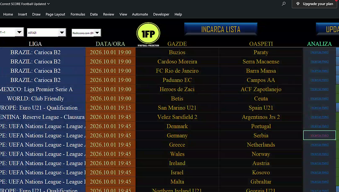Viewport: 339px width, 192px height.
Task: Select the Portugal away team cell
Action: point(261,126)
